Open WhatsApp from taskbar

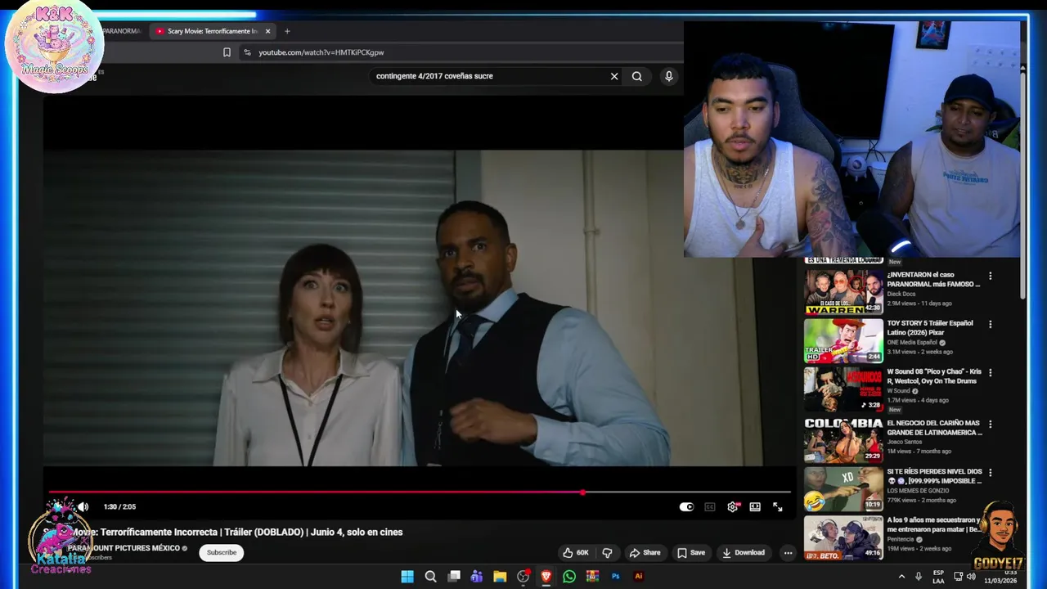[x=569, y=577]
